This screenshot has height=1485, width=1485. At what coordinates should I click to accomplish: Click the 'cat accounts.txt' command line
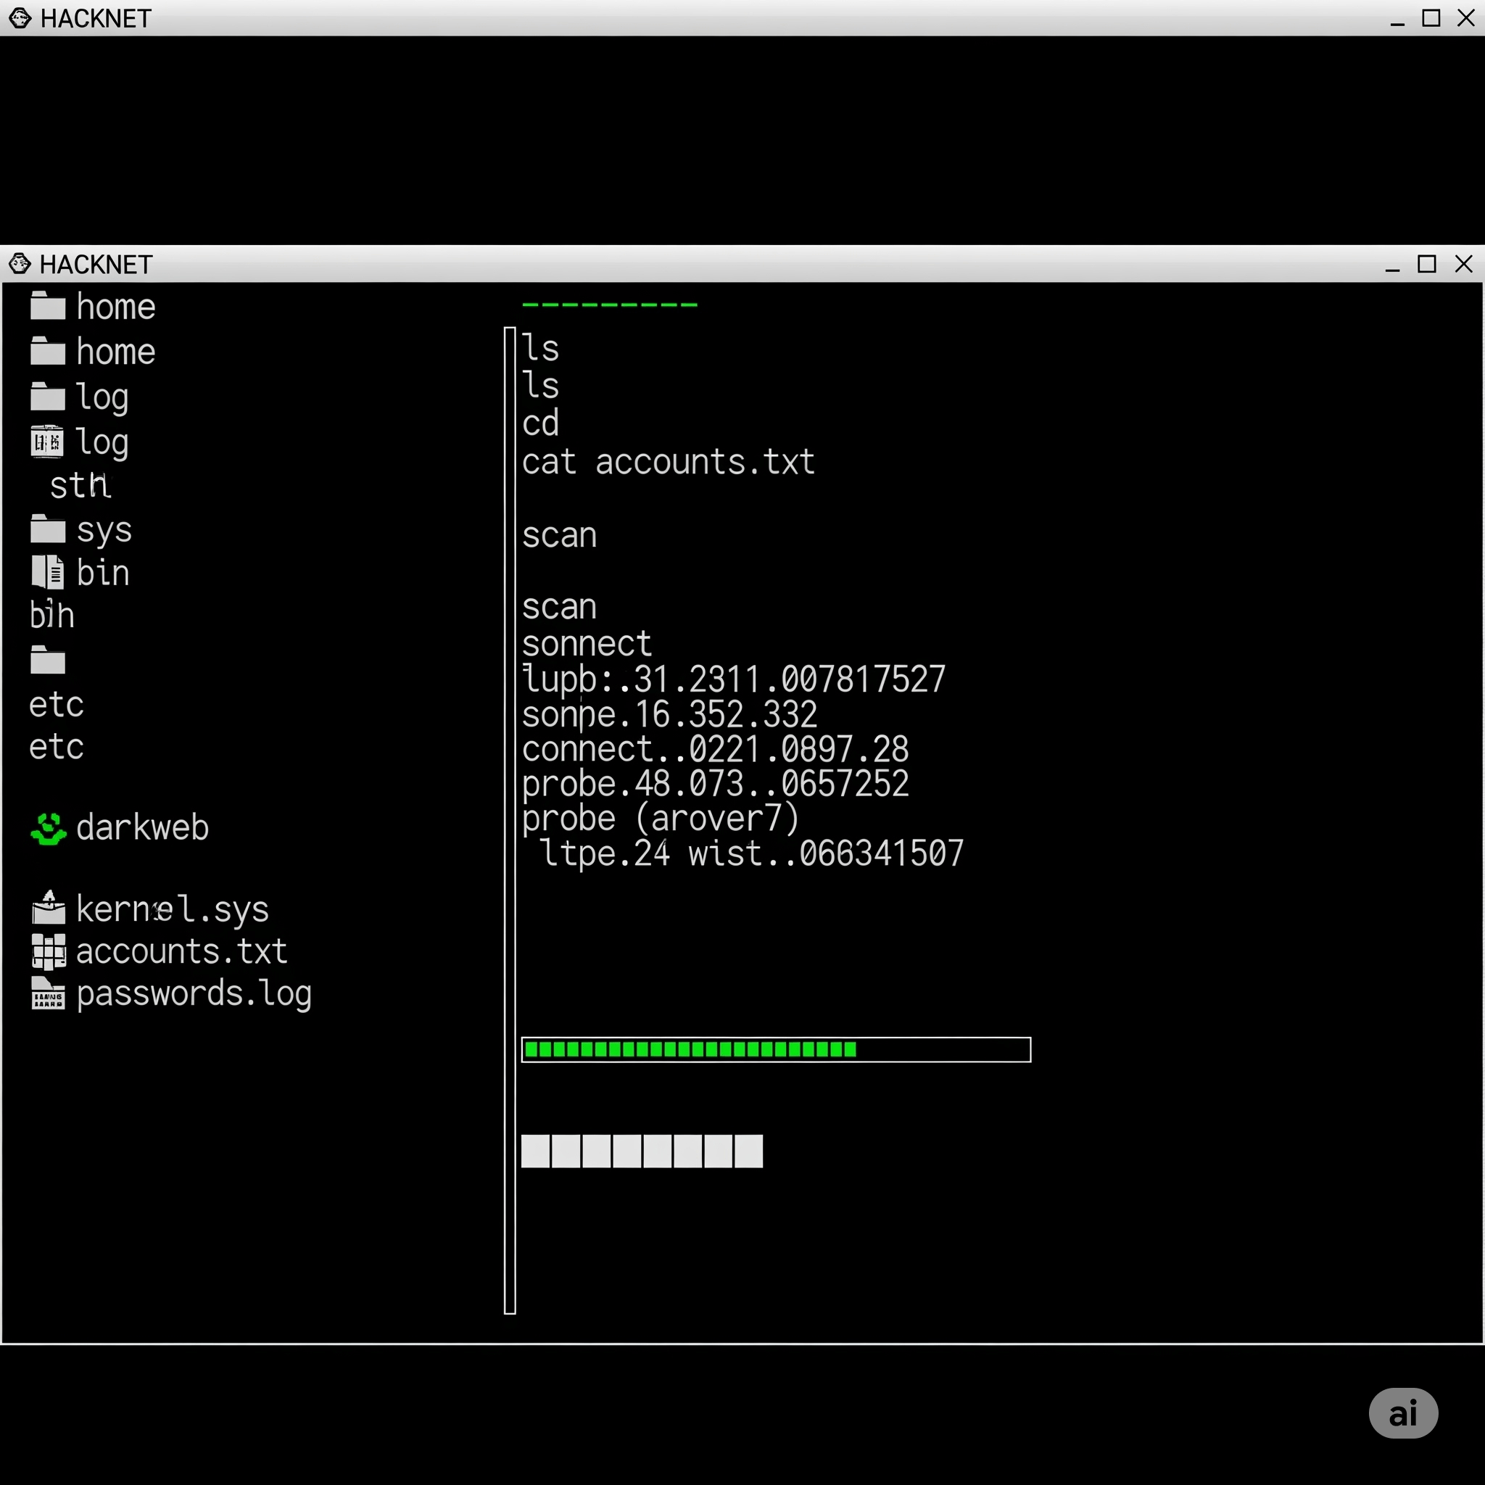[668, 462]
